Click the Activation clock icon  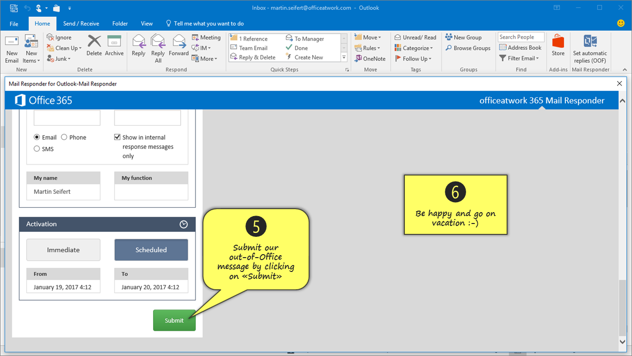pyautogui.click(x=184, y=224)
